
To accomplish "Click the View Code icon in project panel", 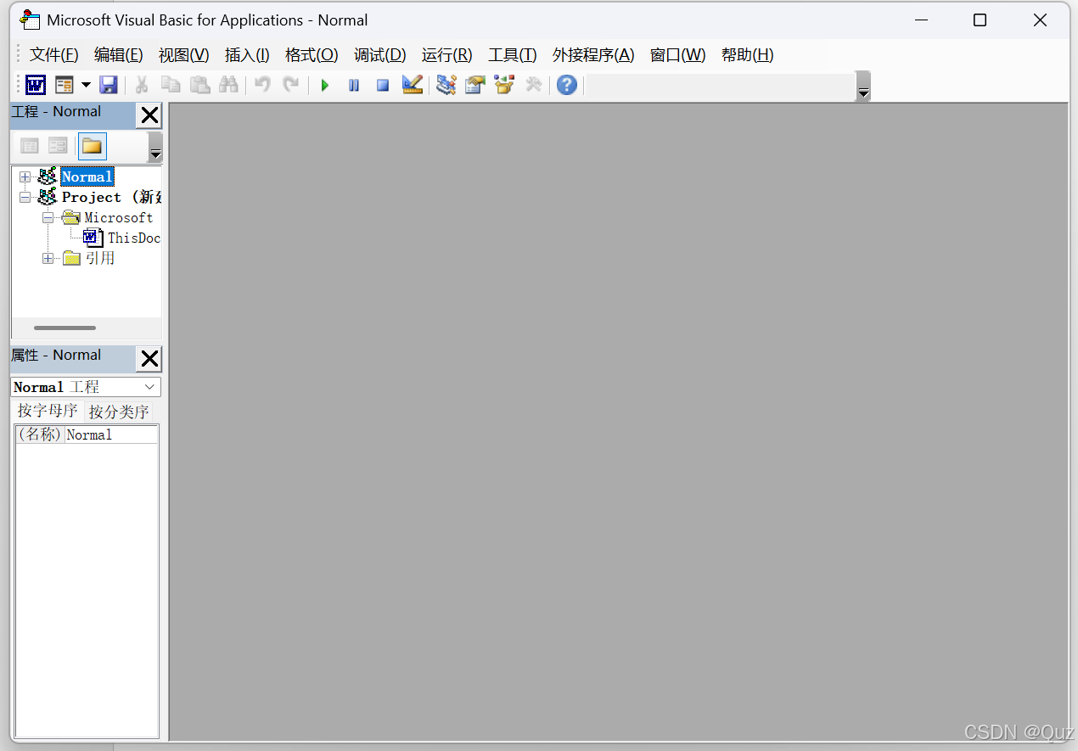I will pos(30,146).
